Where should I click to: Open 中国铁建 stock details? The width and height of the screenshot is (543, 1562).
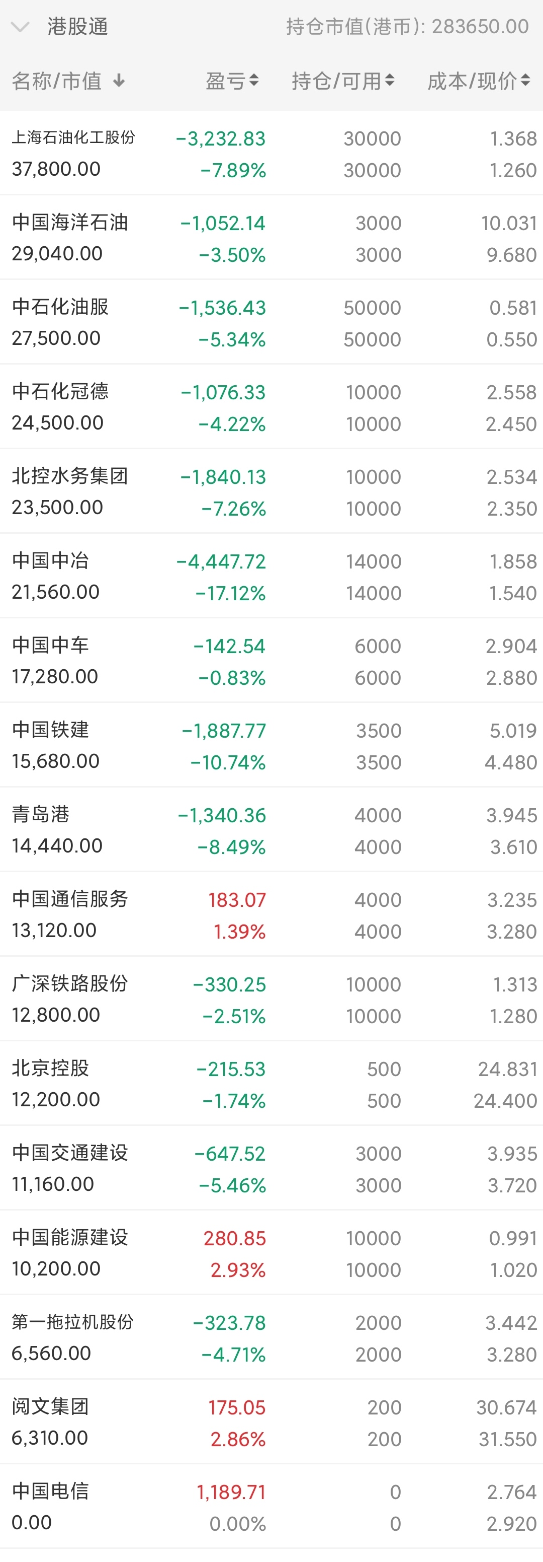click(271, 745)
